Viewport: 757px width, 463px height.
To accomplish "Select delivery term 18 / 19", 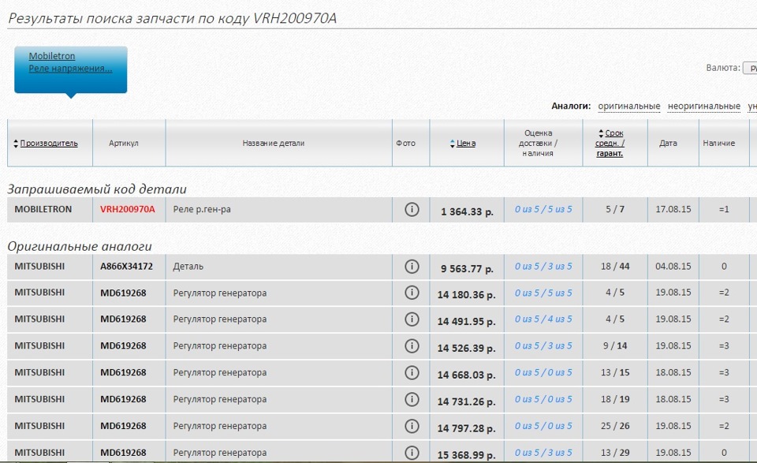I will coord(615,399).
